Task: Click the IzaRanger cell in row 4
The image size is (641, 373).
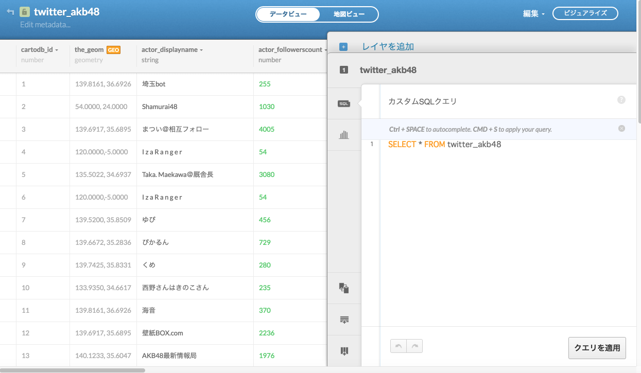Action: tap(162, 152)
